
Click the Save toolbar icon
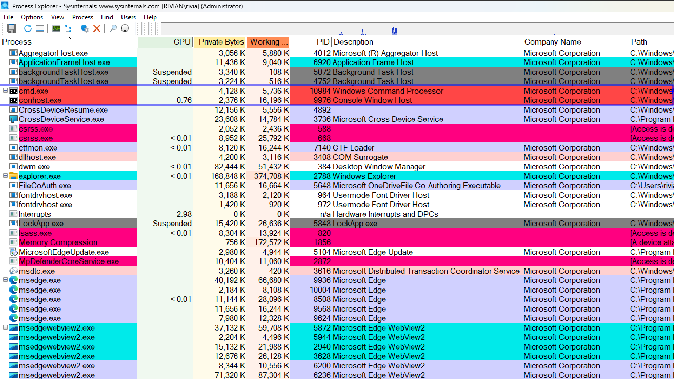(11, 28)
